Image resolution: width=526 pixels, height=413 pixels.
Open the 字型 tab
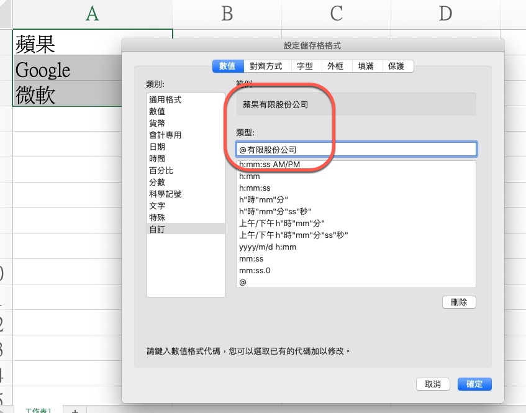[306, 66]
